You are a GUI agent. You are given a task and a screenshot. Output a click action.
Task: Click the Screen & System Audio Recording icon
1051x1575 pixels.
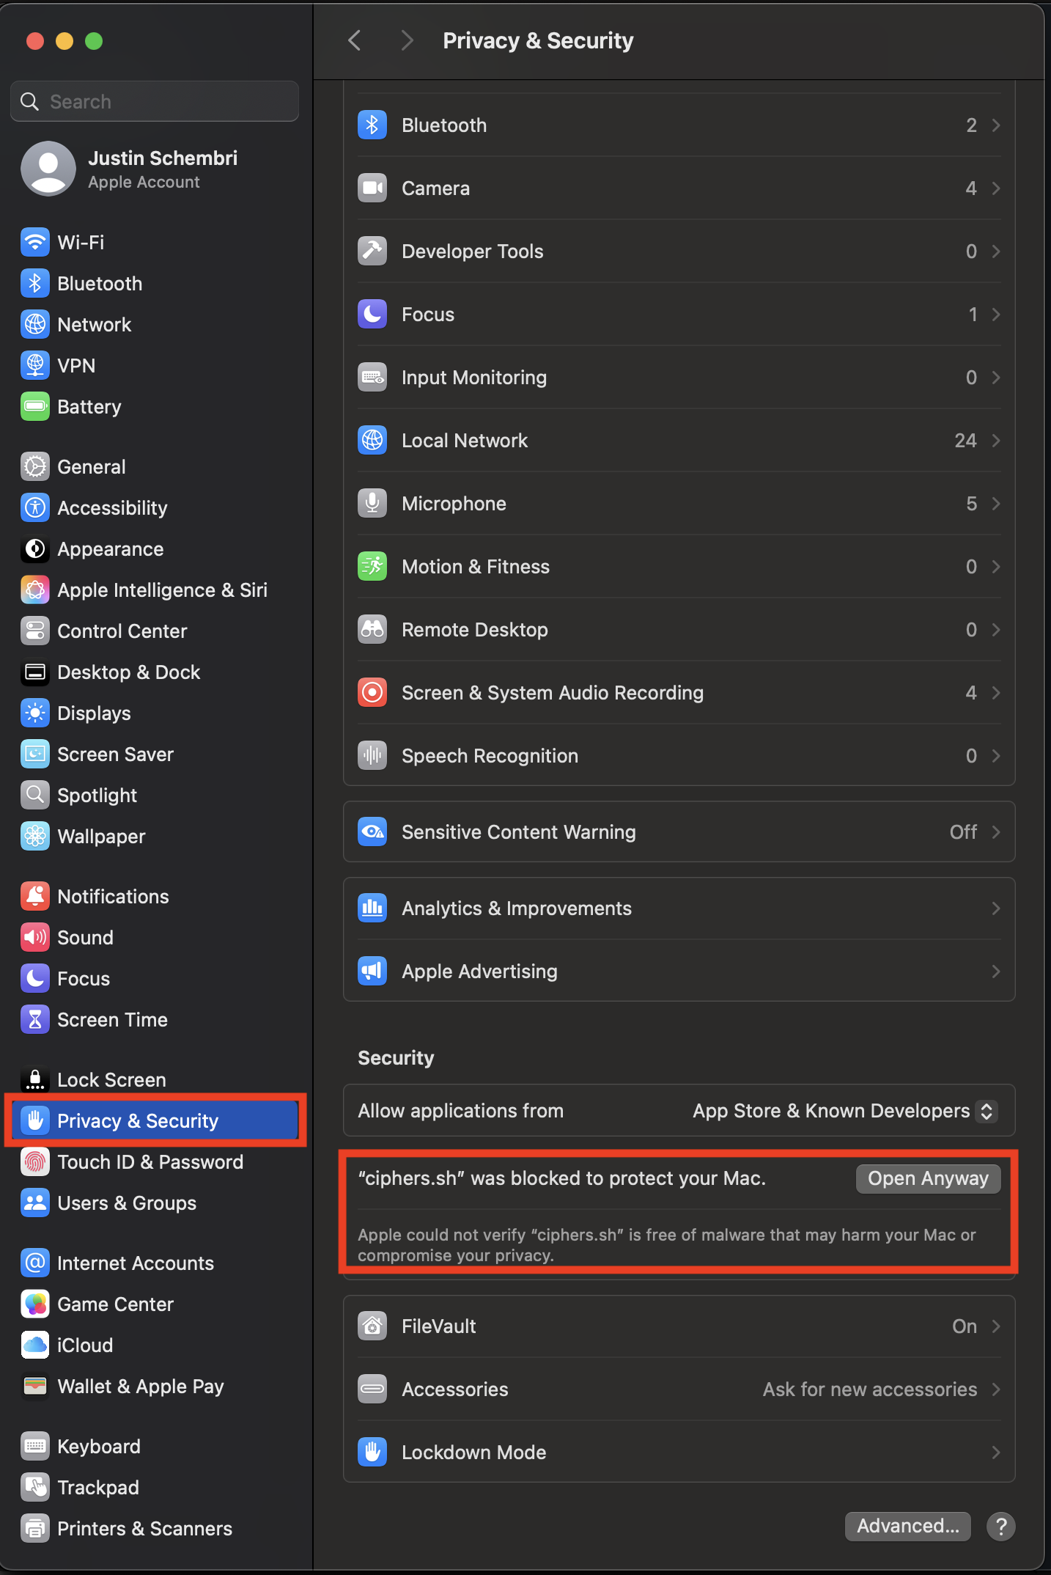coord(372,693)
